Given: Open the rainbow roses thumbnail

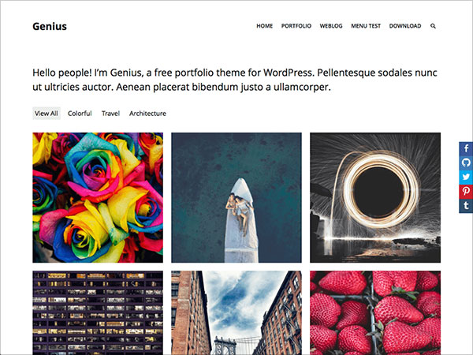Looking at the screenshot, I should pos(98,197).
